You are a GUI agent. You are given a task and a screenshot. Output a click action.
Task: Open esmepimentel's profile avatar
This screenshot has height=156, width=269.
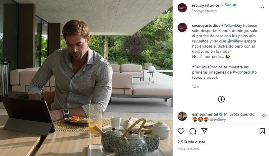(182, 116)
